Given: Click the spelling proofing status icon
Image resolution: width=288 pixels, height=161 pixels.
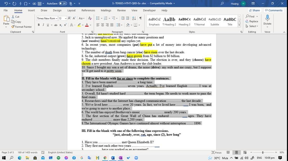Looking at the screenshot, I should [x=43, y=152].
